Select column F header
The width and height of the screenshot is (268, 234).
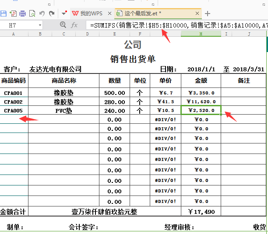pyautogui.click(x=140, y=34)
